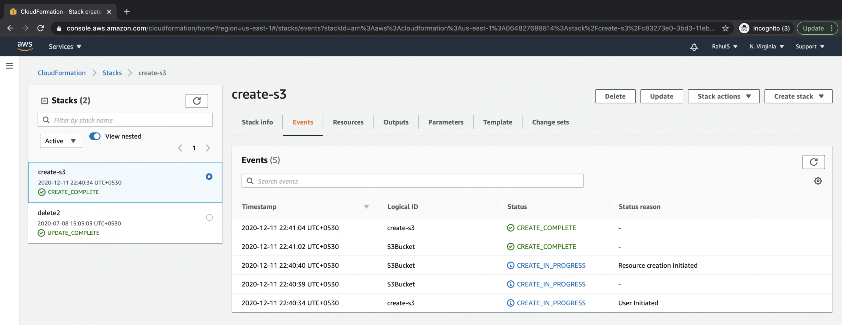842x325 pixels.
Task: Open the notifications bell
Action: [694, 47]
